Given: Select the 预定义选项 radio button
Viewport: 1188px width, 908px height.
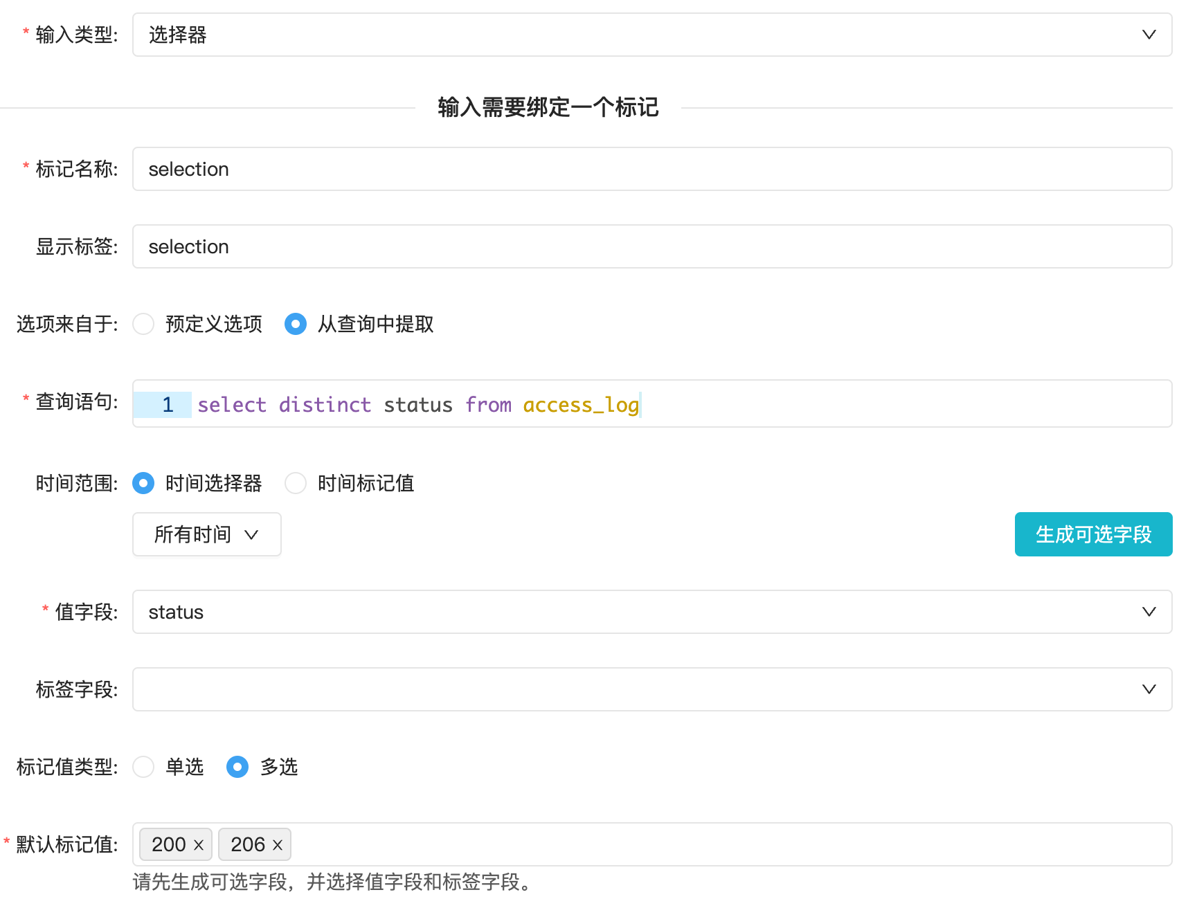Looking at the screenshot, I should pyautogui.click(x=143, y=324).
